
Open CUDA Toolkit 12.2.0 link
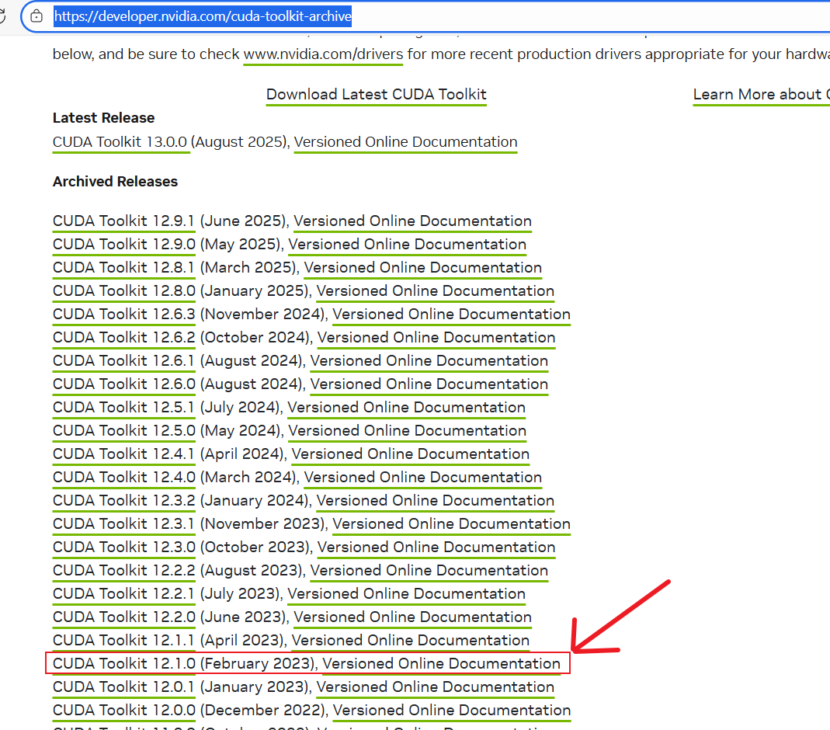(x=124, y=617)
